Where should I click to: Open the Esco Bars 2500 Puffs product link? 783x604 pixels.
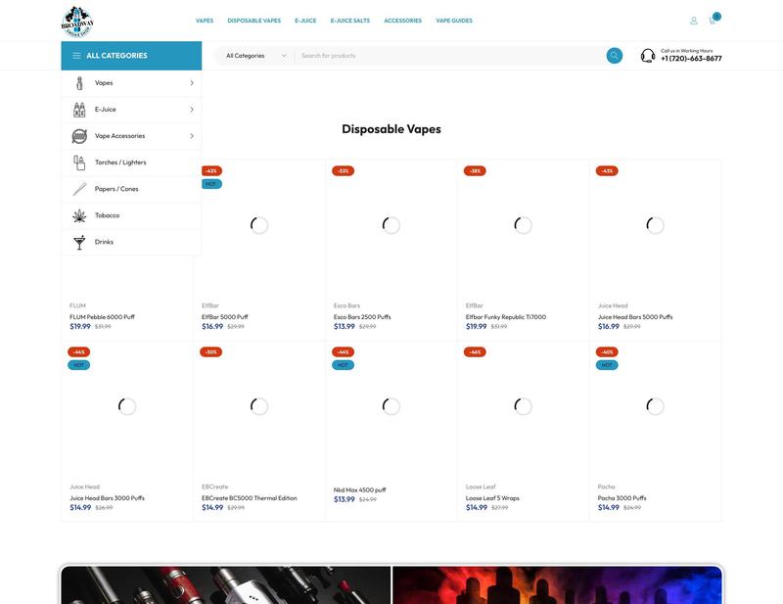point(362,317)
